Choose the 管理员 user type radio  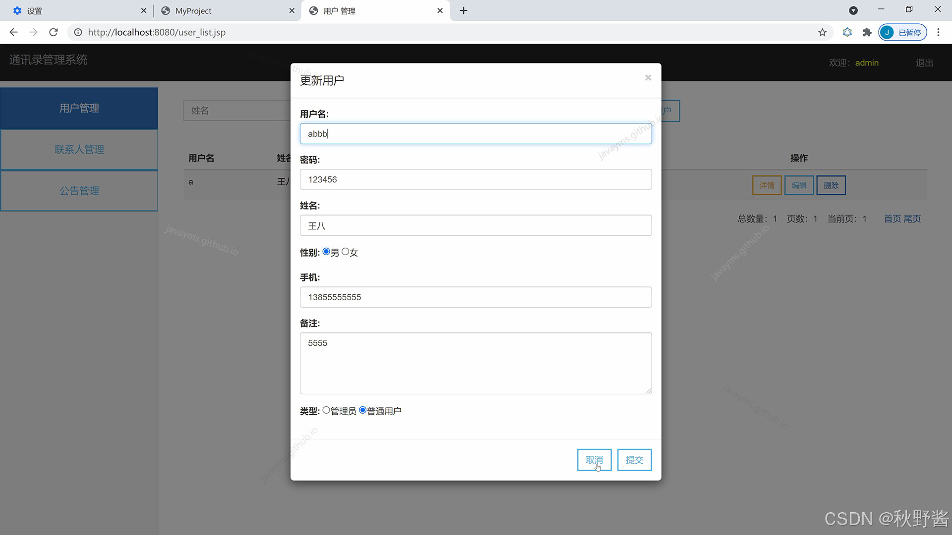[326, 410]
